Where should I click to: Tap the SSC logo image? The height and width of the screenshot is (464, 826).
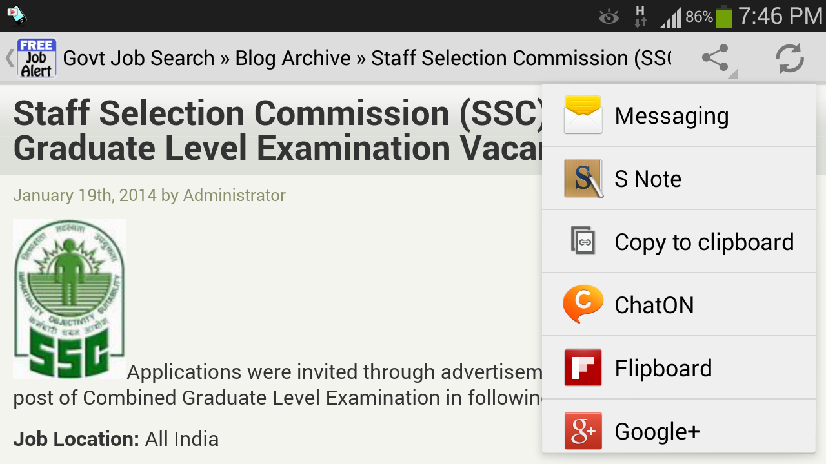[70, 299]
